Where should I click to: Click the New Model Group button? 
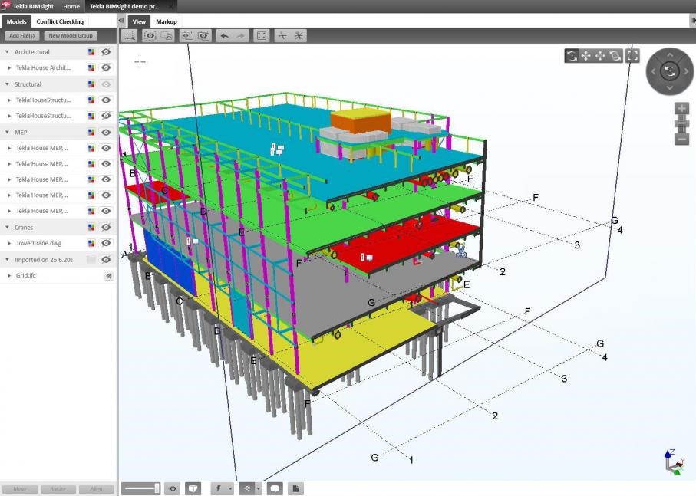click(x=71, y=35)
